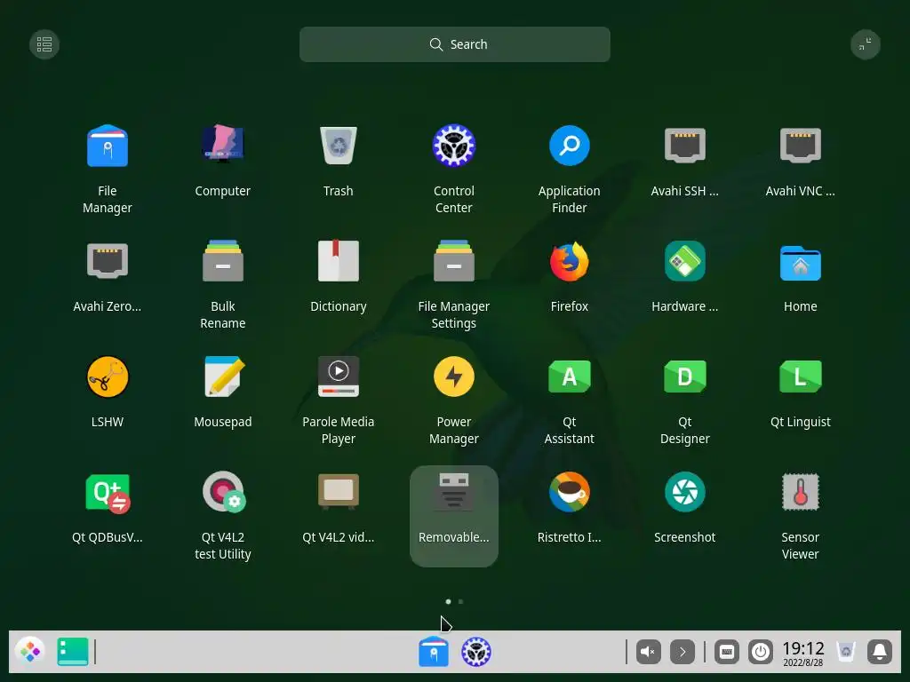The image size is (910, 682).
Task: Click the launcher button in the taskbar
Action: pyautogui.click(x=29, y=652)
